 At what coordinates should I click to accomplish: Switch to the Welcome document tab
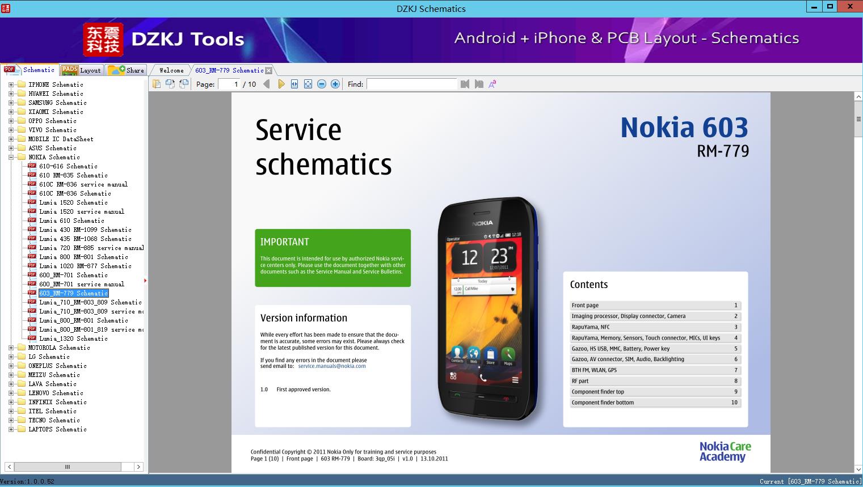tap(171, 70)
